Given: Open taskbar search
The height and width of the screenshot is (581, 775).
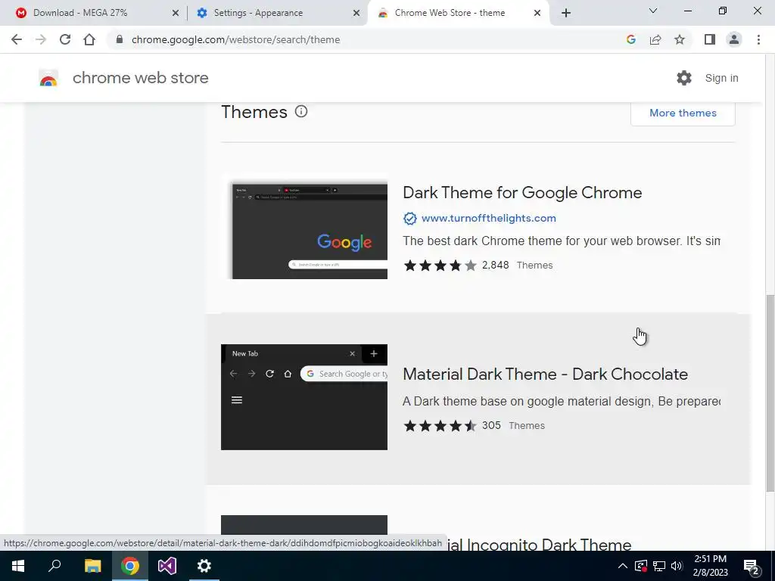Looking at the screenshot, I should (54, 566).
